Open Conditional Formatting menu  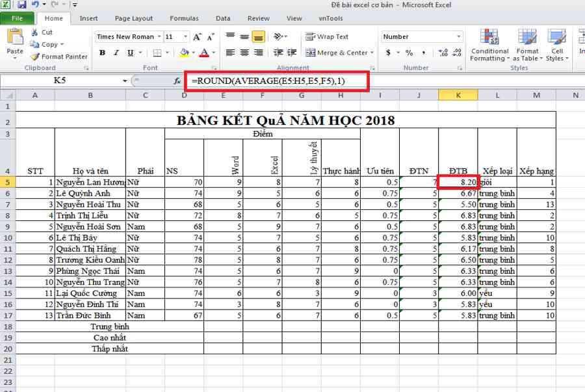(489, 45)
